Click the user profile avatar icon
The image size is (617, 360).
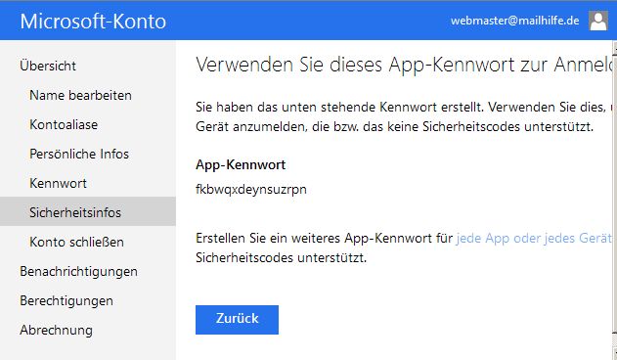(x=598, y=21)
